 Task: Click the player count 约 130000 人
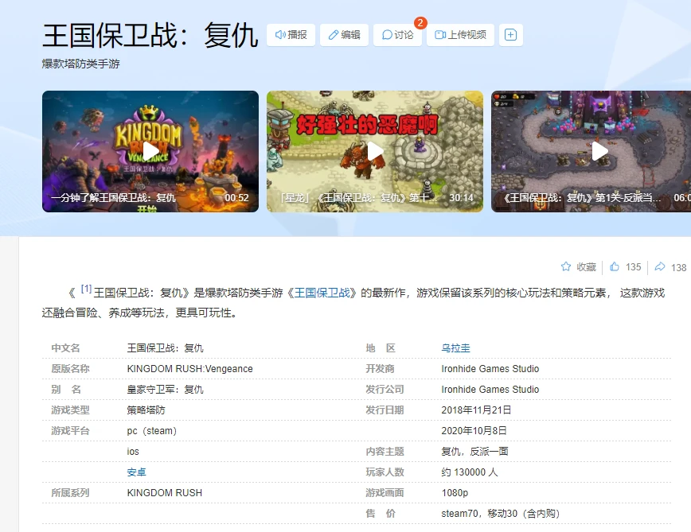470,472
